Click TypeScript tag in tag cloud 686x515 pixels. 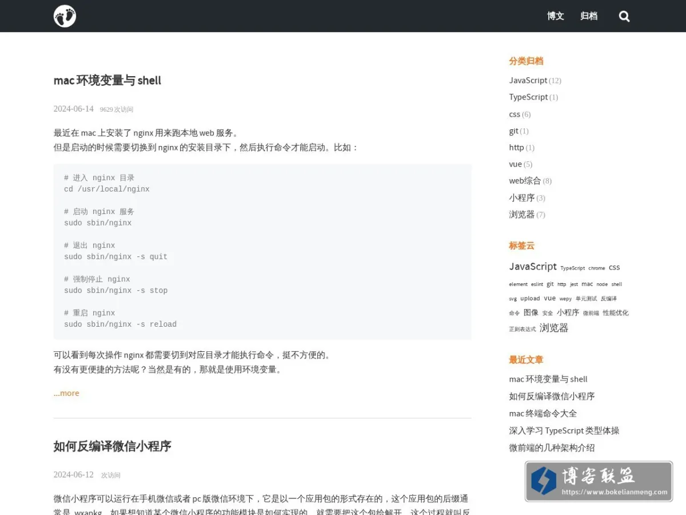572,268
